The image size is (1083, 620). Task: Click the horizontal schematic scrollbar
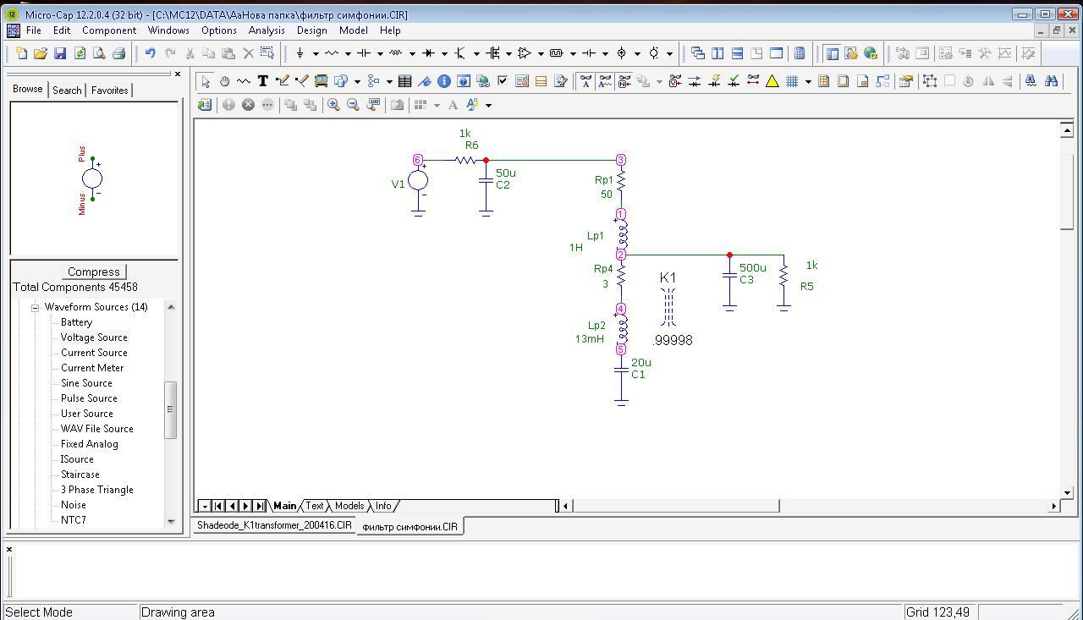pyautogui.click(x=675, y=506)
